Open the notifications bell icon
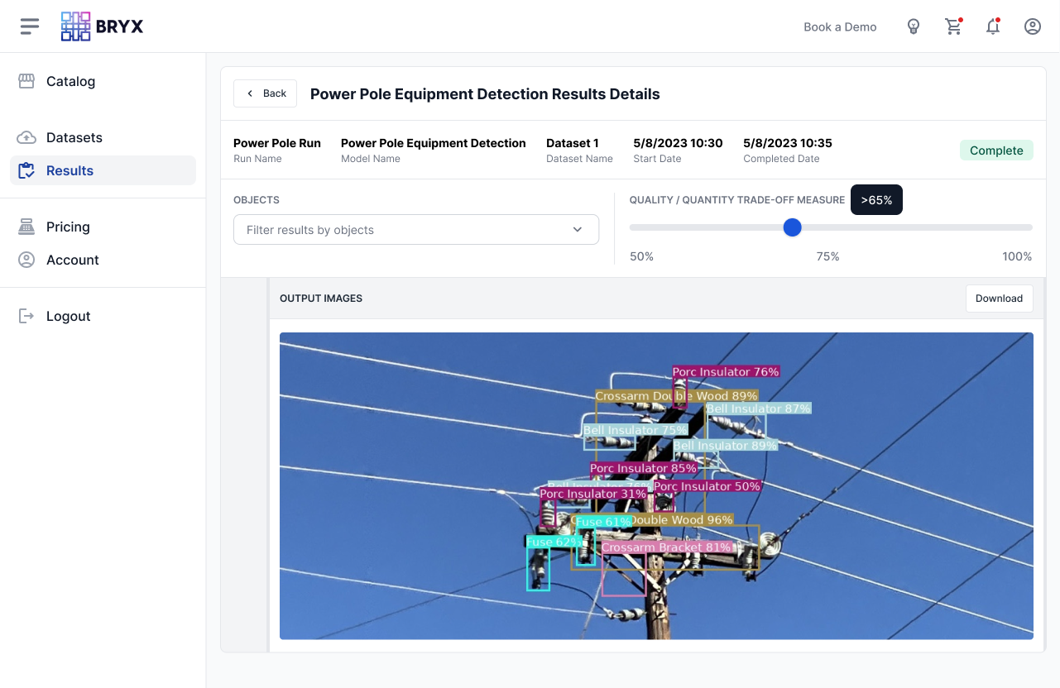The height and width of the screenshot is (688, 1060). [993, 26]
